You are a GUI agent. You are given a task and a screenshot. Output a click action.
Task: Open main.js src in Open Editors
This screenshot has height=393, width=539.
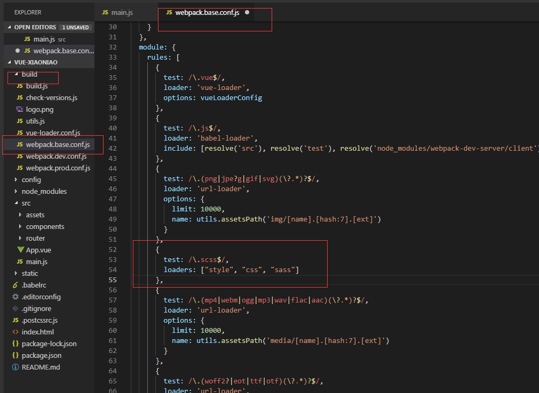click(49, 39)
